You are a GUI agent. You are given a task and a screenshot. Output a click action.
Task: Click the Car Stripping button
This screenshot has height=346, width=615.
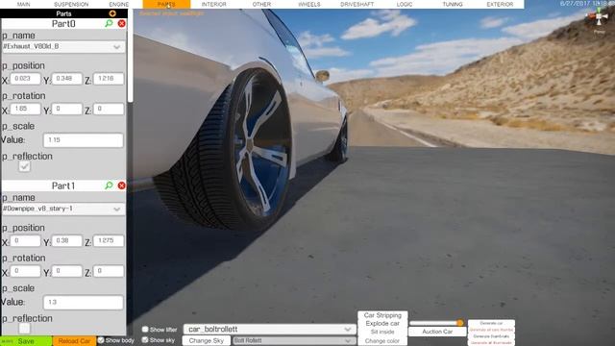pos(382,315)
